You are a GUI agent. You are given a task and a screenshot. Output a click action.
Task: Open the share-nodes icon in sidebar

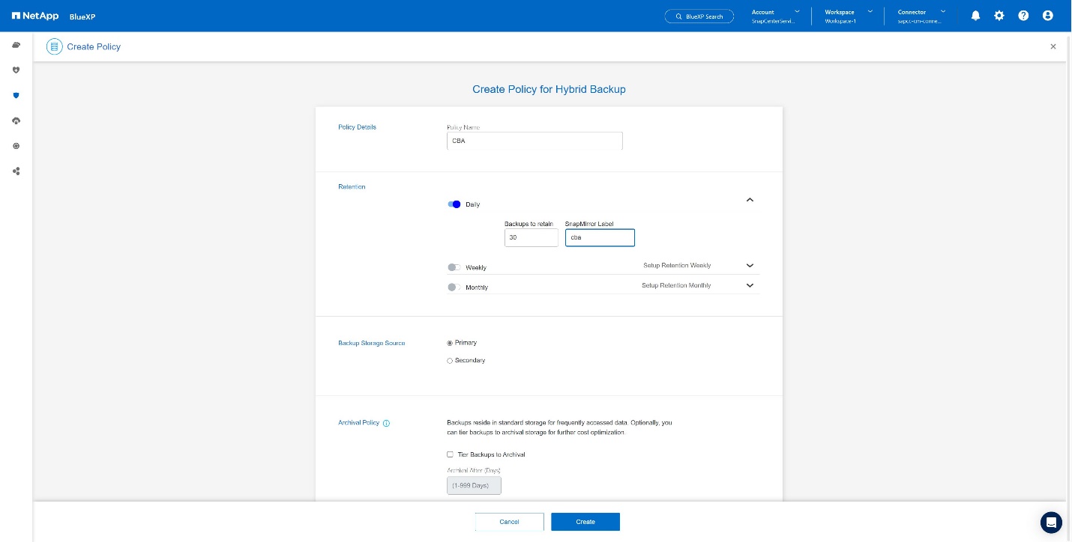(x=16, y=171)
